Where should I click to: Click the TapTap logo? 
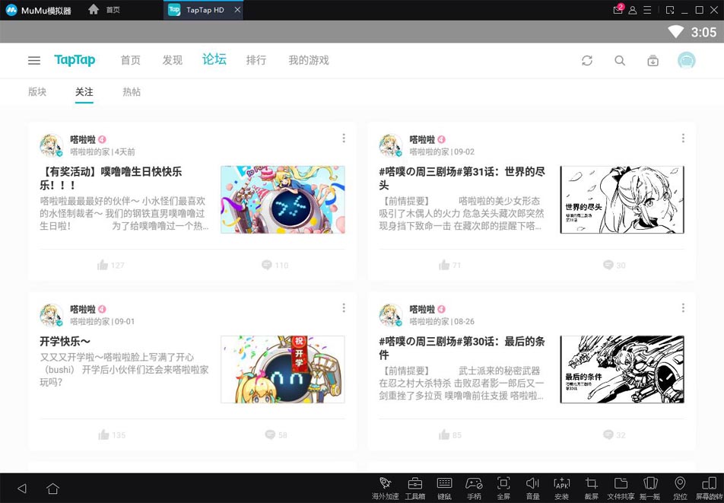(75, 60)
